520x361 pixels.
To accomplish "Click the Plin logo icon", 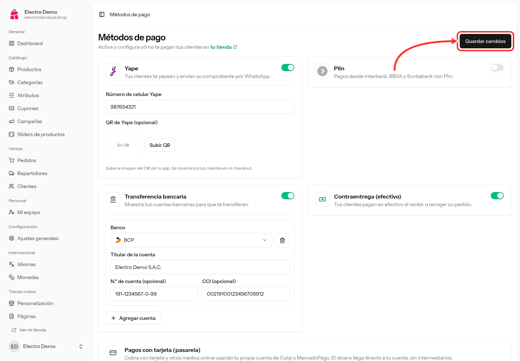I will point(322,71).
